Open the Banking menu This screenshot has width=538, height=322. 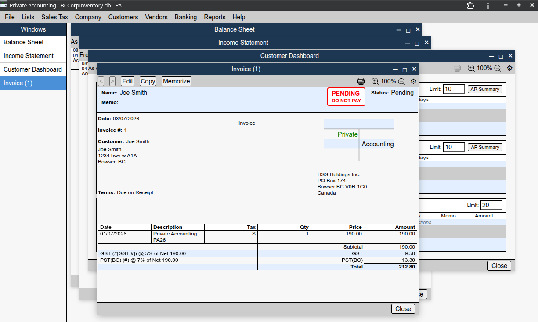pyautogui.click(x=186, y=17)
